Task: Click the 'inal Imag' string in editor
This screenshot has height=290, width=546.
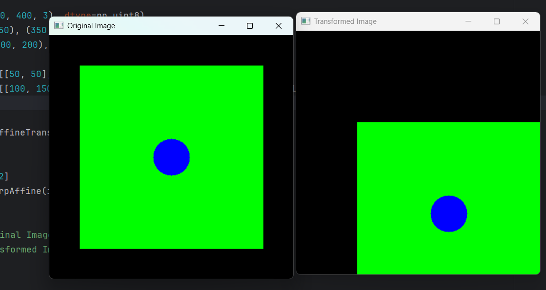Action: pos(24,235)
